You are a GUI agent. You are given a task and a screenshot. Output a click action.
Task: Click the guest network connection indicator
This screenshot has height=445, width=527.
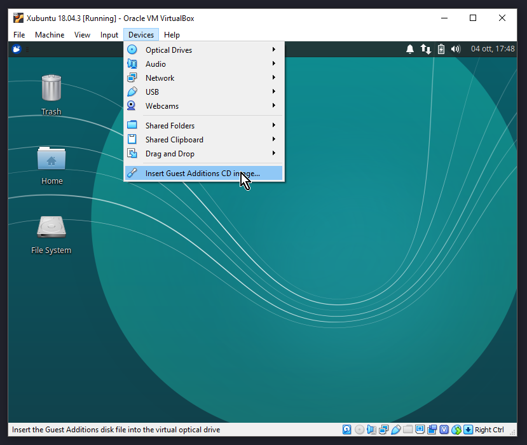click(425, 49)
